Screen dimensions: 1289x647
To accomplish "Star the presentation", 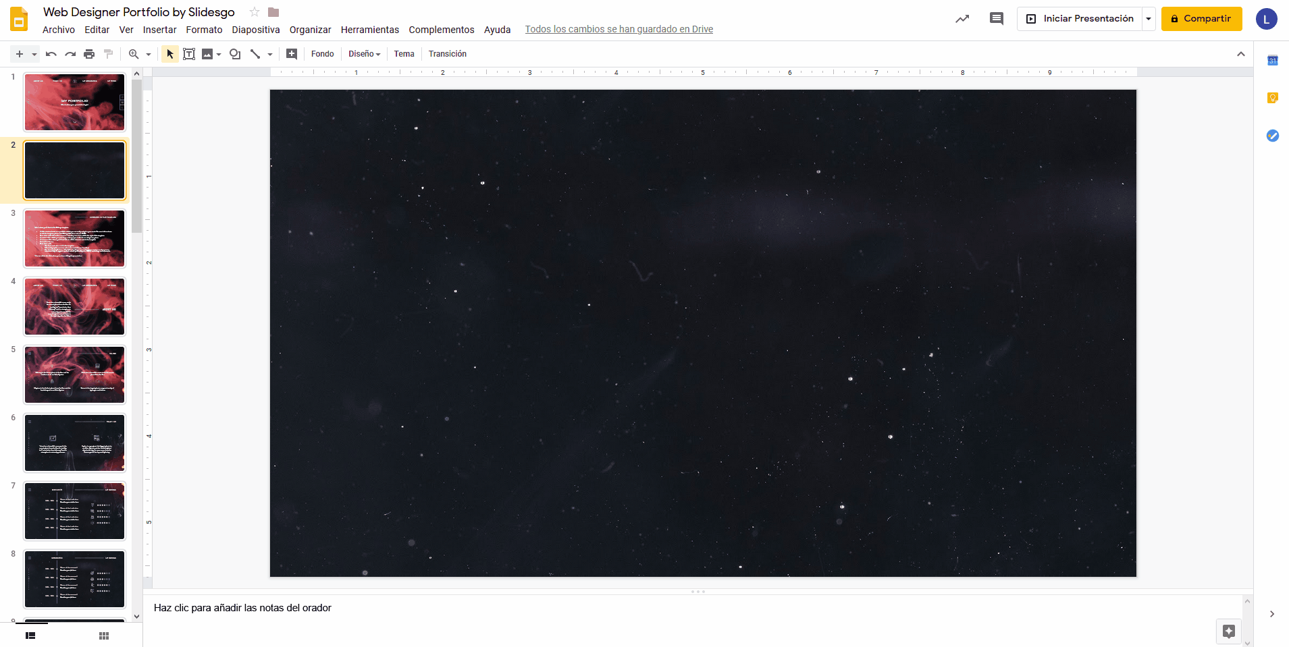I will pos(255,12).
